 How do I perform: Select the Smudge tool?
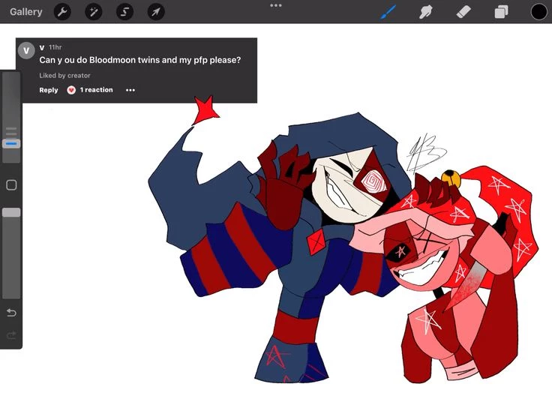click(x=426, y=12)
